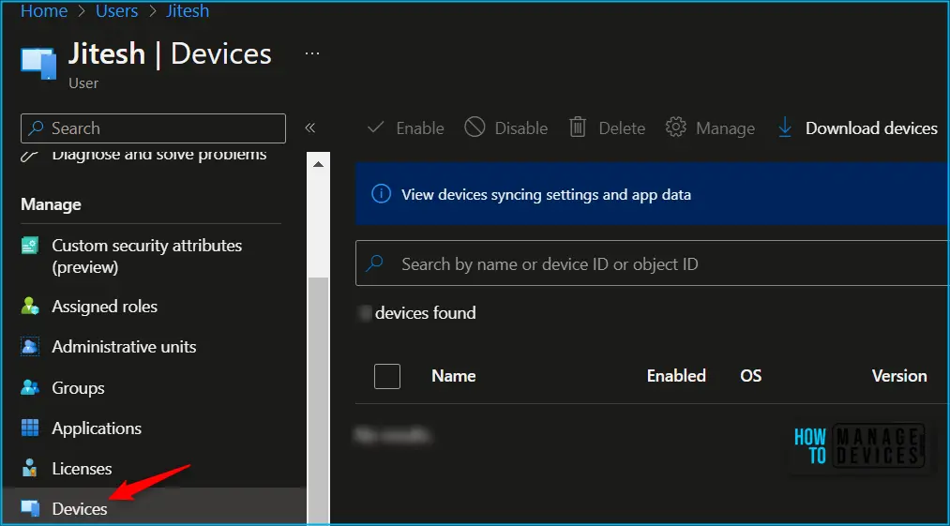Screen dimensions: 950x526
Task: Sort by Enabled column
Action: 676,376
